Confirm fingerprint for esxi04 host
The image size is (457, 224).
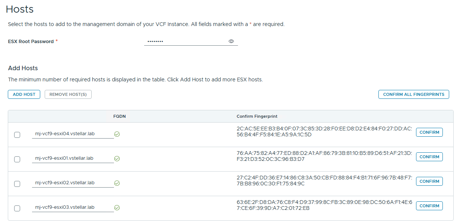(429, 132)
